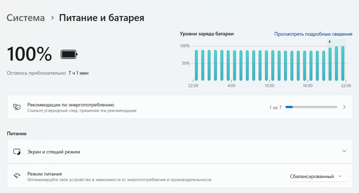The width and height of the screenshot is (359, 193).
Task: Click the Режим питания label
Action: click(45, 174)
